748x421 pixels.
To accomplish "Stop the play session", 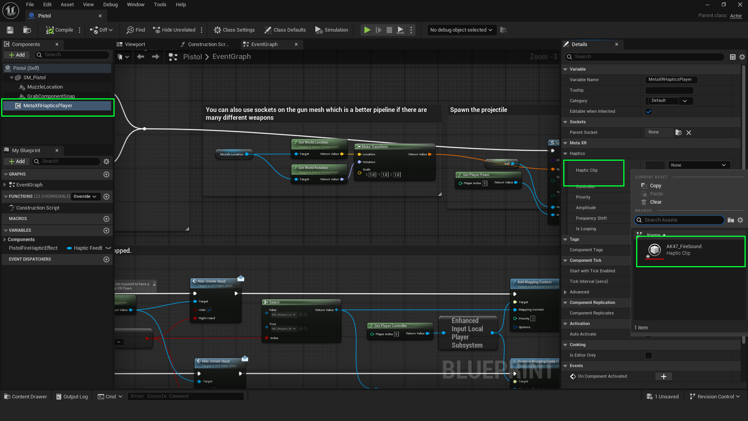I will (389, 30).
